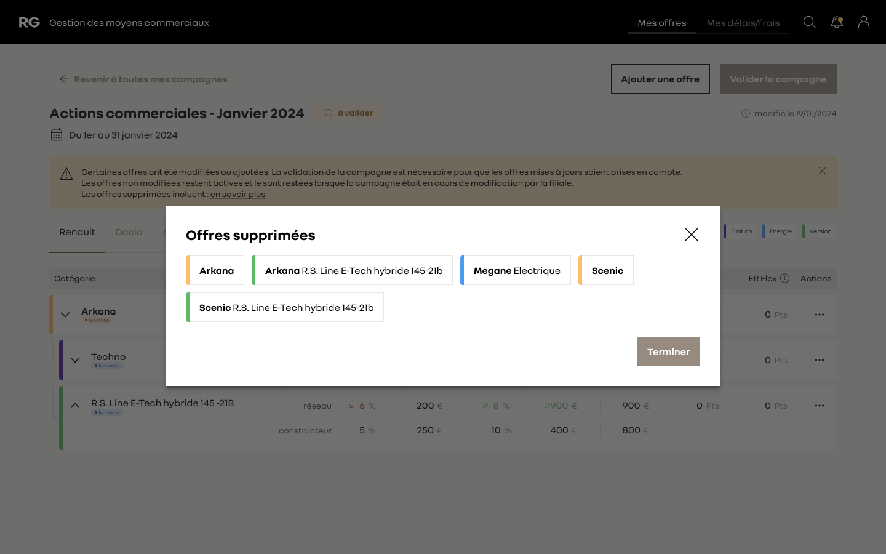This screenshot has width=886, height=554.
Task: Click the Offres supprimées dialog title
Action: point(250,235)
